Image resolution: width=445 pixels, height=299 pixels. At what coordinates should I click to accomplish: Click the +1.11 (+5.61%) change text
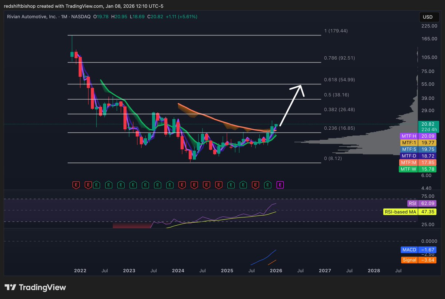[181, 17]
